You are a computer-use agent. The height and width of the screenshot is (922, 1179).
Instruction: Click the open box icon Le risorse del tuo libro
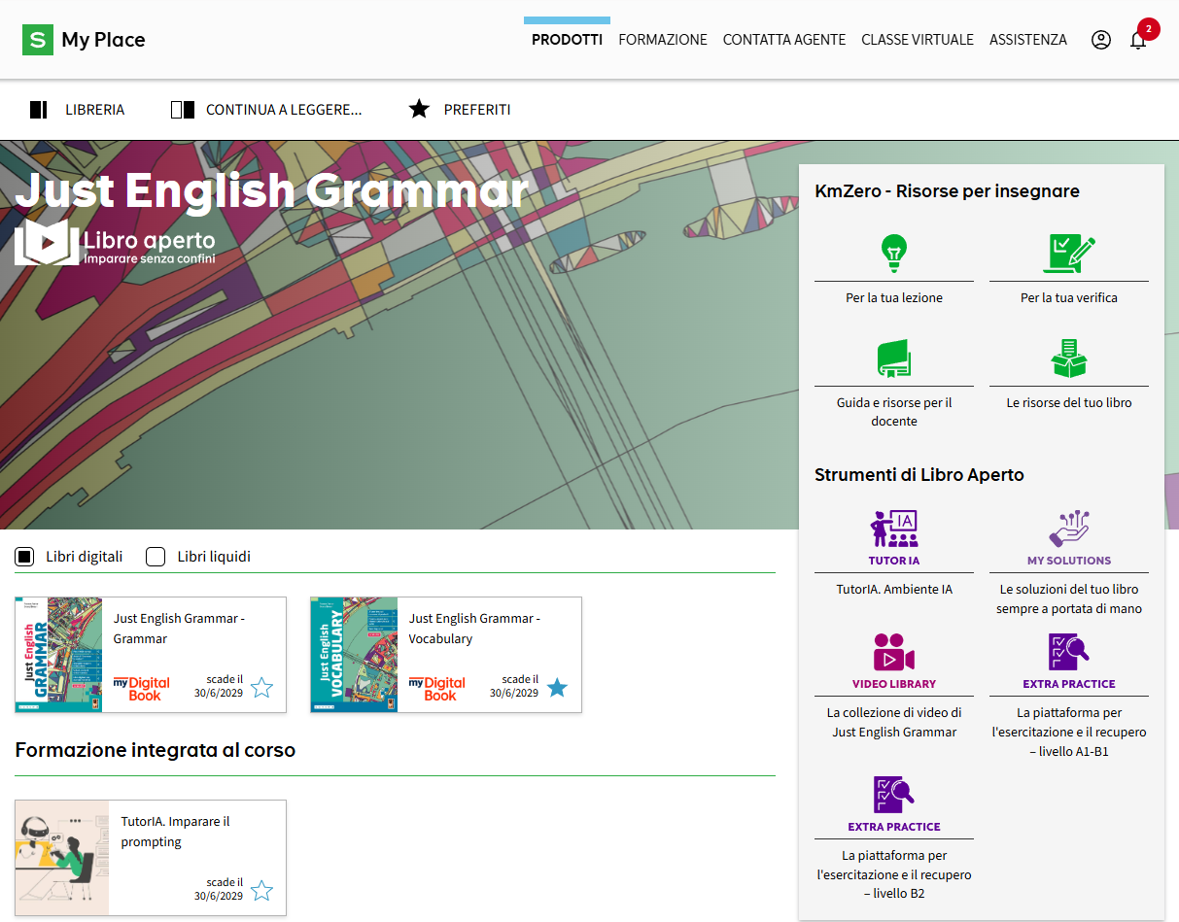[1069, 359]
